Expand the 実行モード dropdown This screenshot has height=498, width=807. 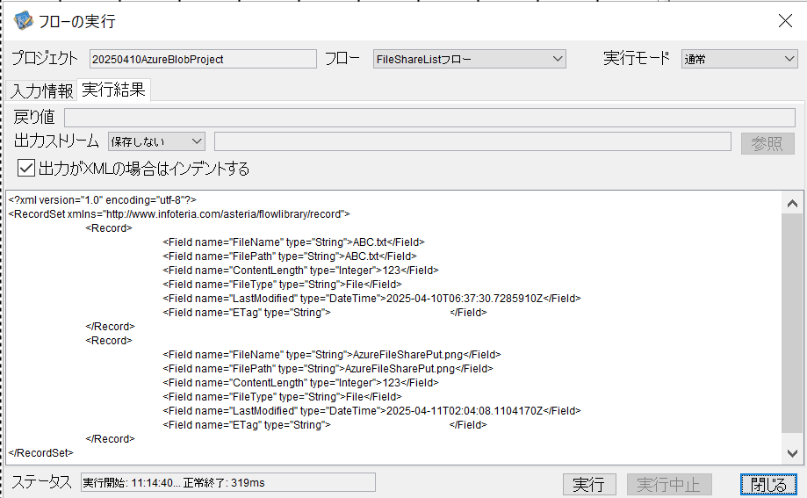tap(739, 59)
